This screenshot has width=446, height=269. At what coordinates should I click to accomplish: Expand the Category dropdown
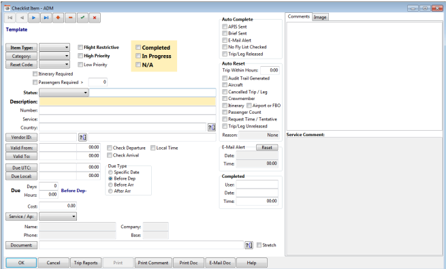(x=54, y=56)
